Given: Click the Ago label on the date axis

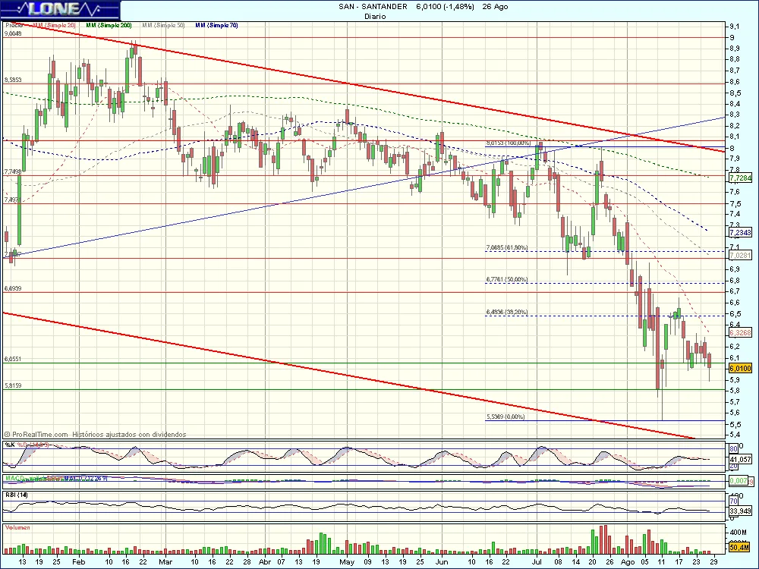Looking at the screenshot, I should pyautogui.click(x=628, y=561).
